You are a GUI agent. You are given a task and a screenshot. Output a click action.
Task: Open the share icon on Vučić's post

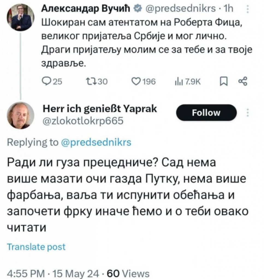pyautogui.click(x=242, y=81)
